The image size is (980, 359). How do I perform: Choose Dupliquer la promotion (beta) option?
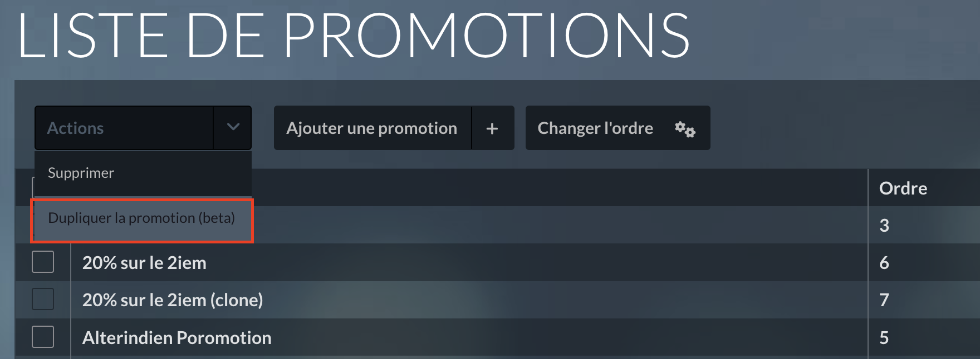(141, 218)
